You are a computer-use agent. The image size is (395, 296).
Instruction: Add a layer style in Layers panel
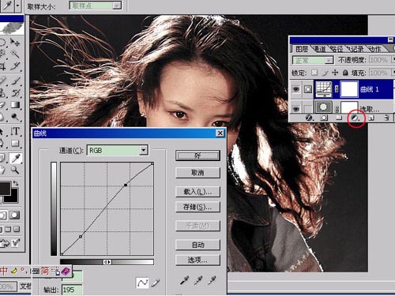[309, 118]
